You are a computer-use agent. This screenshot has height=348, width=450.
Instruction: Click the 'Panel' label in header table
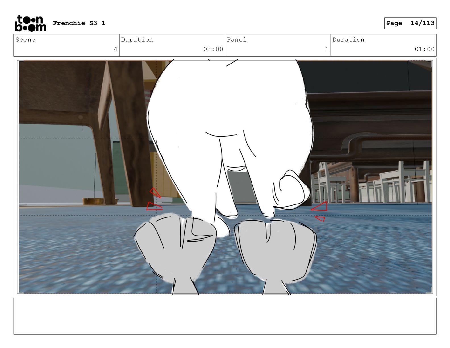tap(237, 40)
